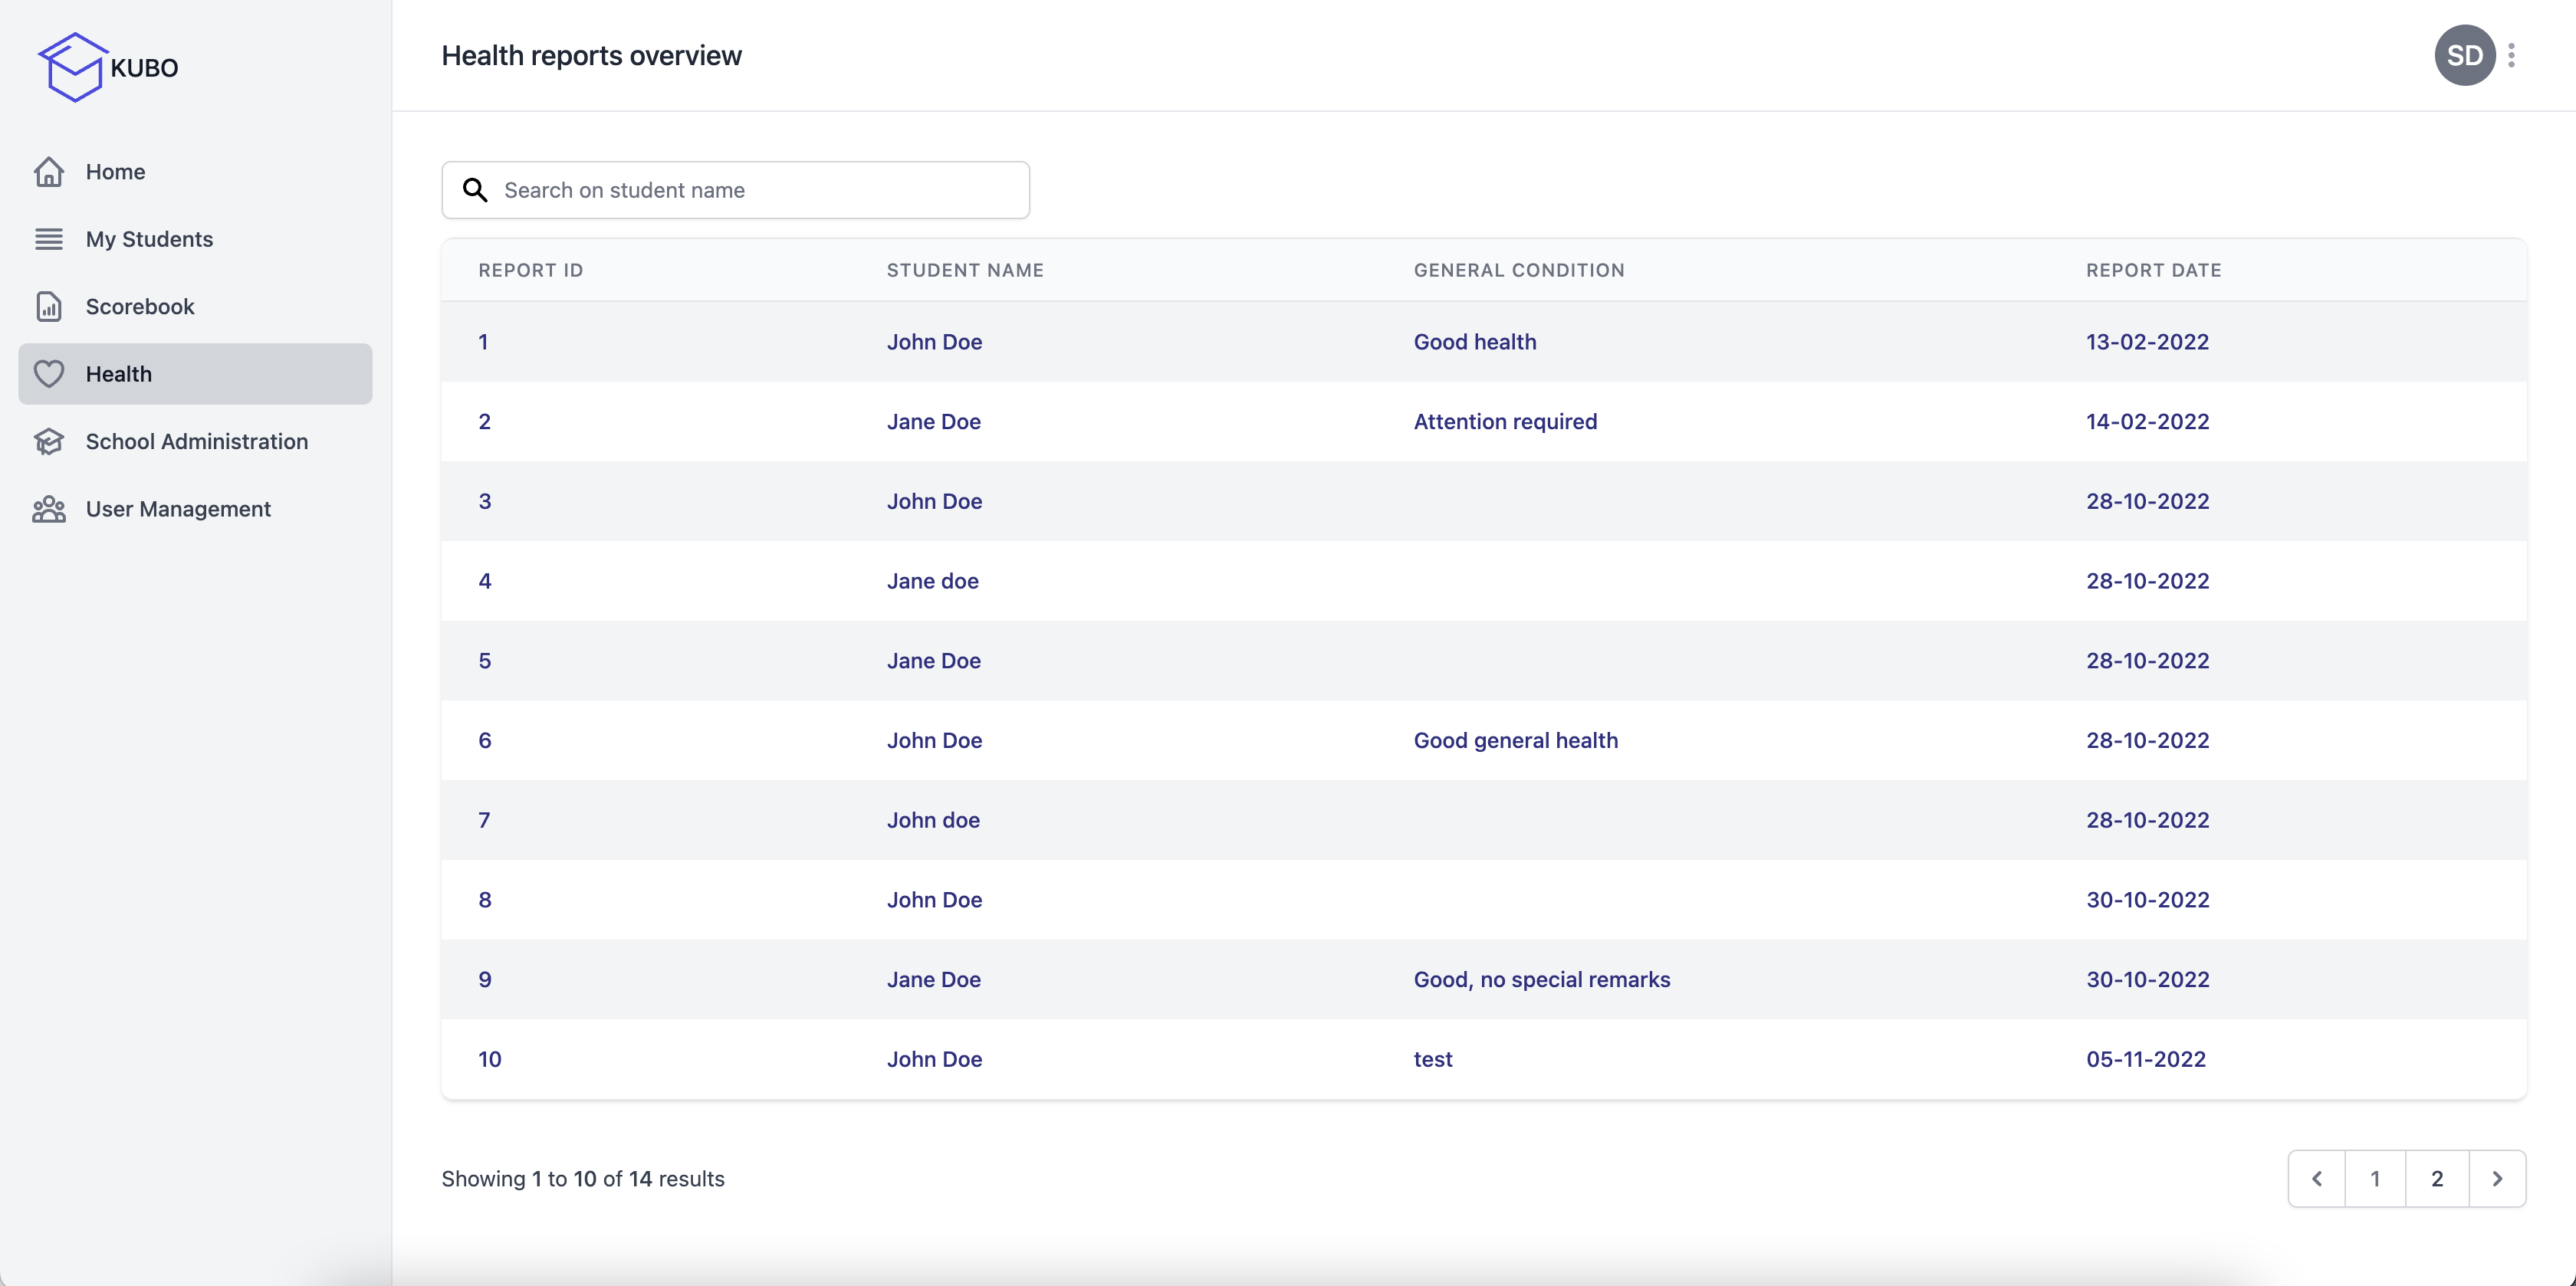2576x1286 pixels.
Task: Click the Attention required condition cell
Action: pos(1505,422)
